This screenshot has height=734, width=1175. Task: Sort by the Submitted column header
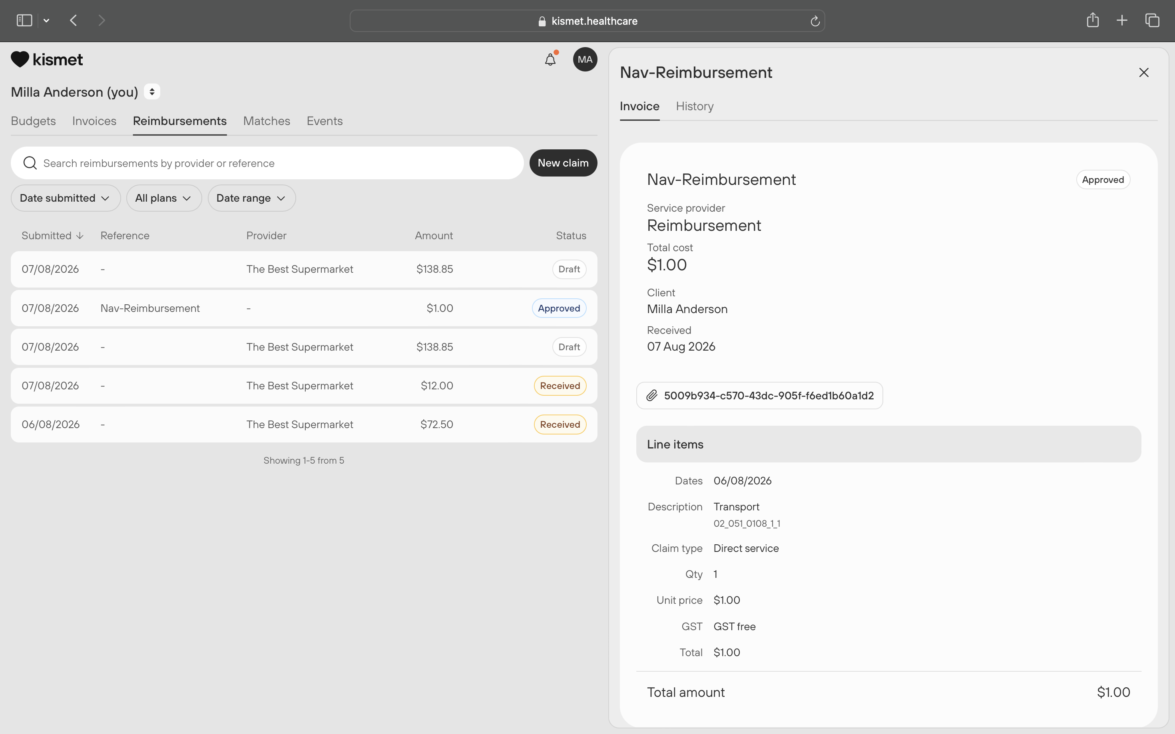coord(52,236)
